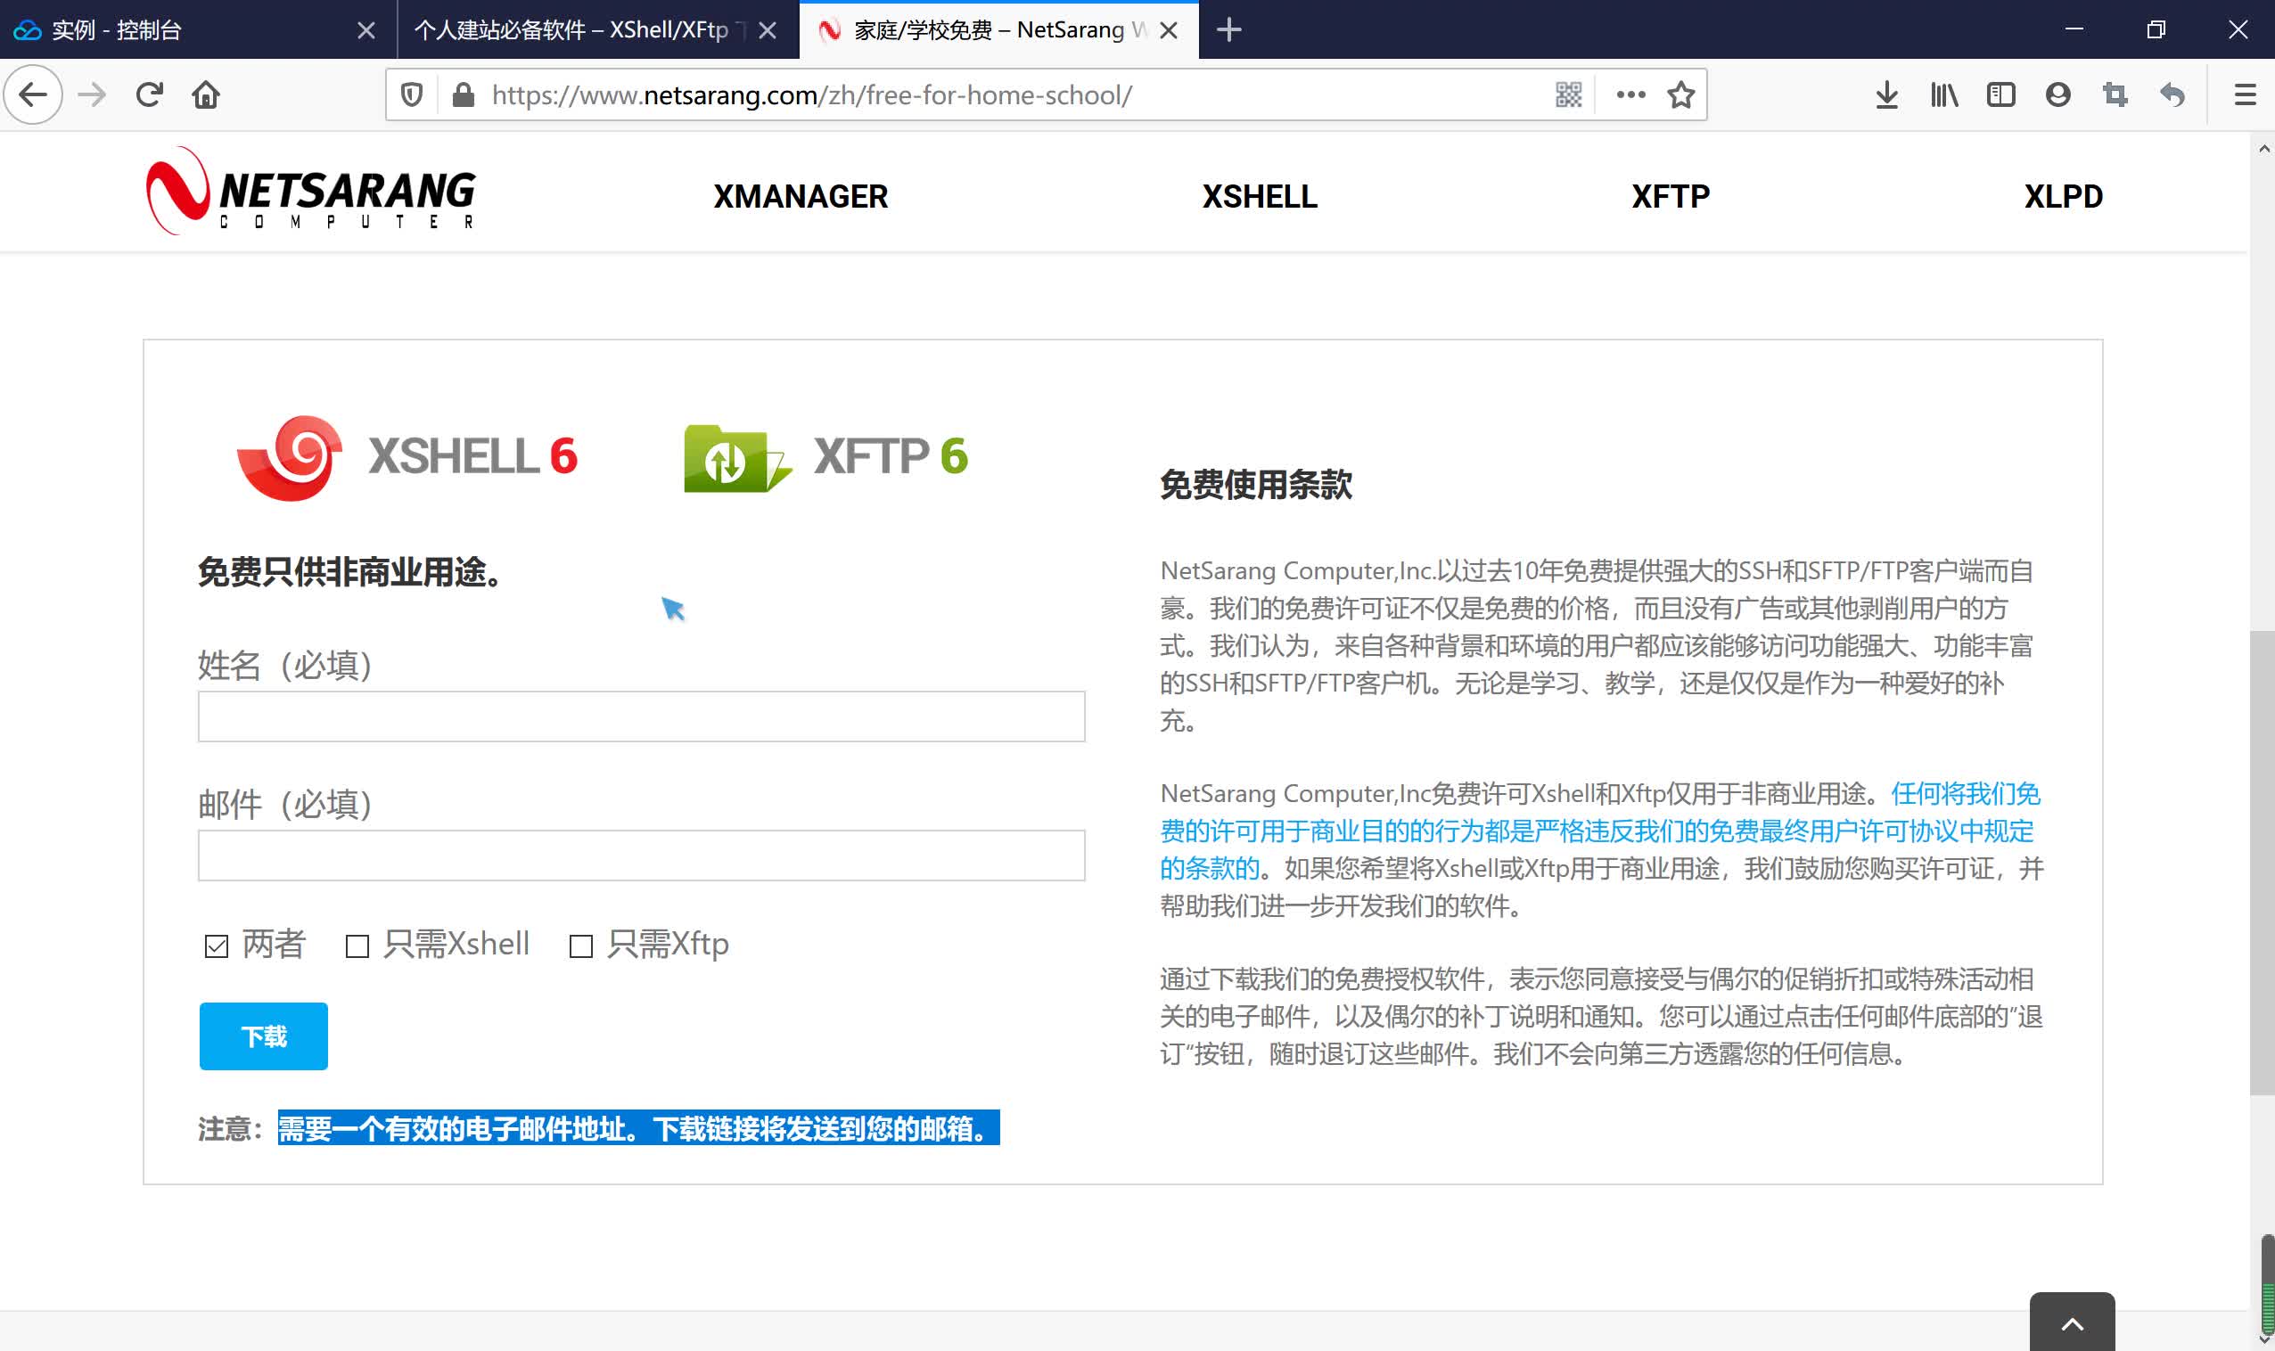Focus the 邮件 (必填) input field
Viewport: 2275px width, 1351px height.
pos(641,855)
